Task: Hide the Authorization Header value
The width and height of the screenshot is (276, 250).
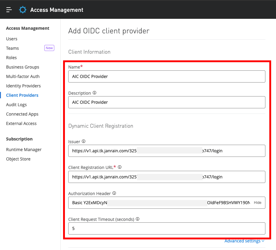Action: tap(257, 203)
